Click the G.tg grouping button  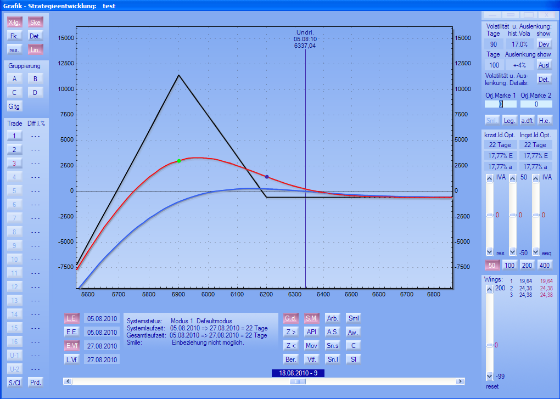coord(14,106)
